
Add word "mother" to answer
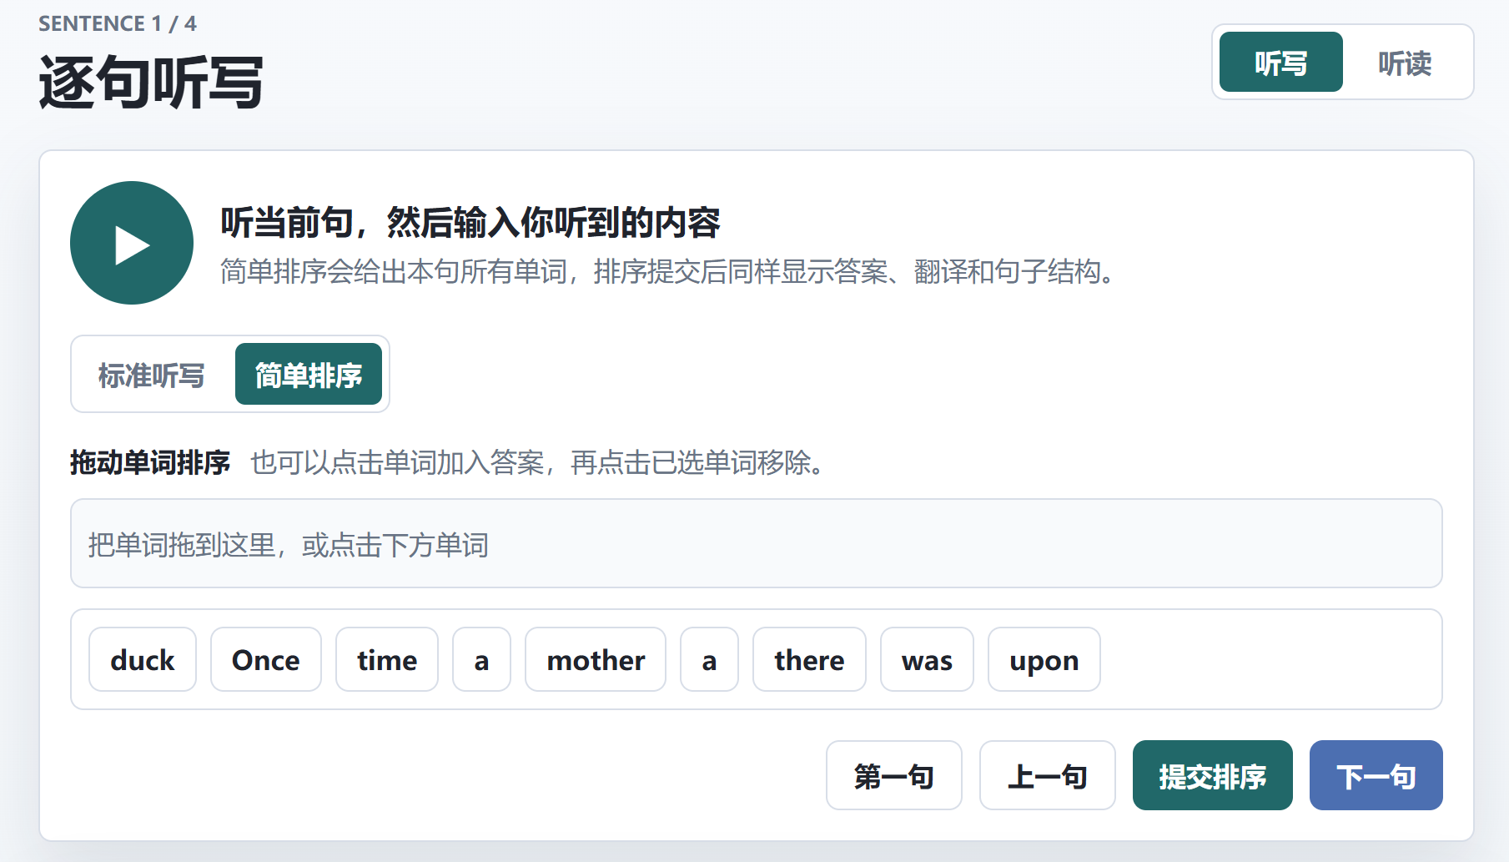[x=596, y=659]
